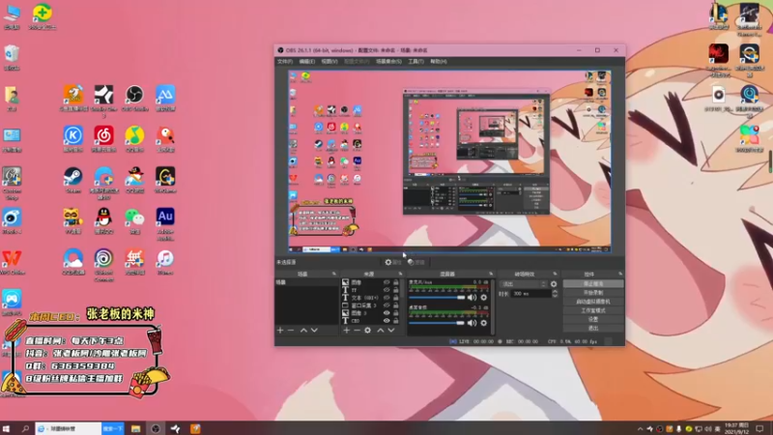The height and width of the screenshot is (435, 773).
Task: Toggle lock on 窗口采集 3 source
Action: [x=395, y=305]
